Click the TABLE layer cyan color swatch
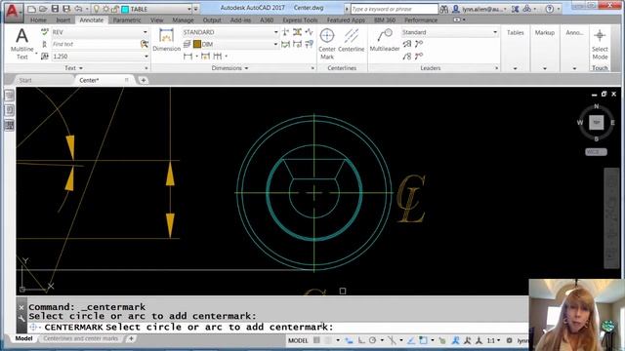Screen dimensions: 625x351 pyautogui.click(x=125, y=9)
